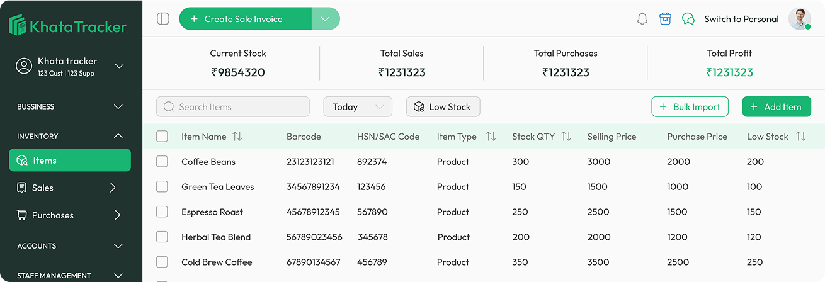Click the Bulk Import button
The image size is (825, 282).
click(690, 107)
